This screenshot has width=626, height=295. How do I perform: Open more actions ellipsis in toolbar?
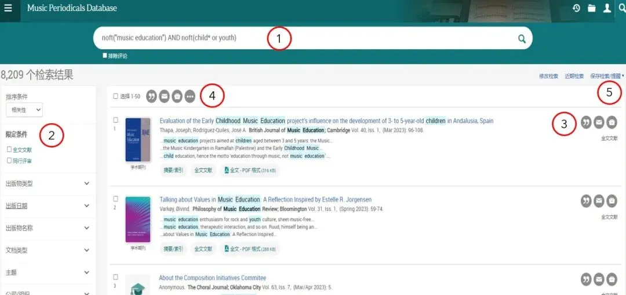[190, 97]
